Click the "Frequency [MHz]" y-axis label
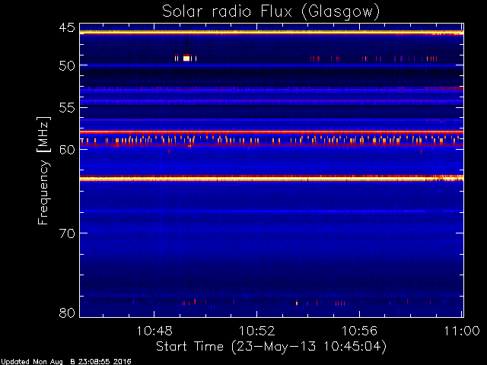 click(x=43, y=170)
